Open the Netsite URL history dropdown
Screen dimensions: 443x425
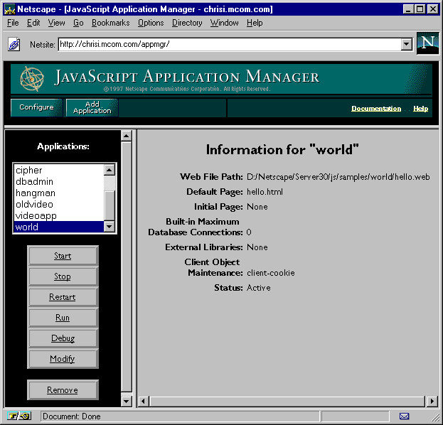(x=406, y=44)
